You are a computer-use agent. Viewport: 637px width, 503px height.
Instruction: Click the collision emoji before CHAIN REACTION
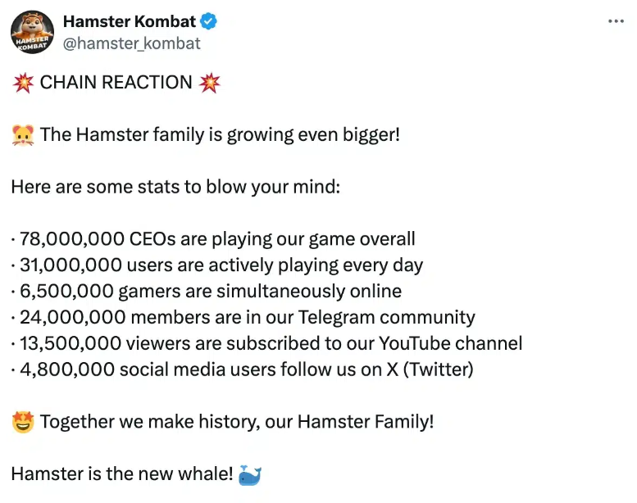(x=22, y=83)
